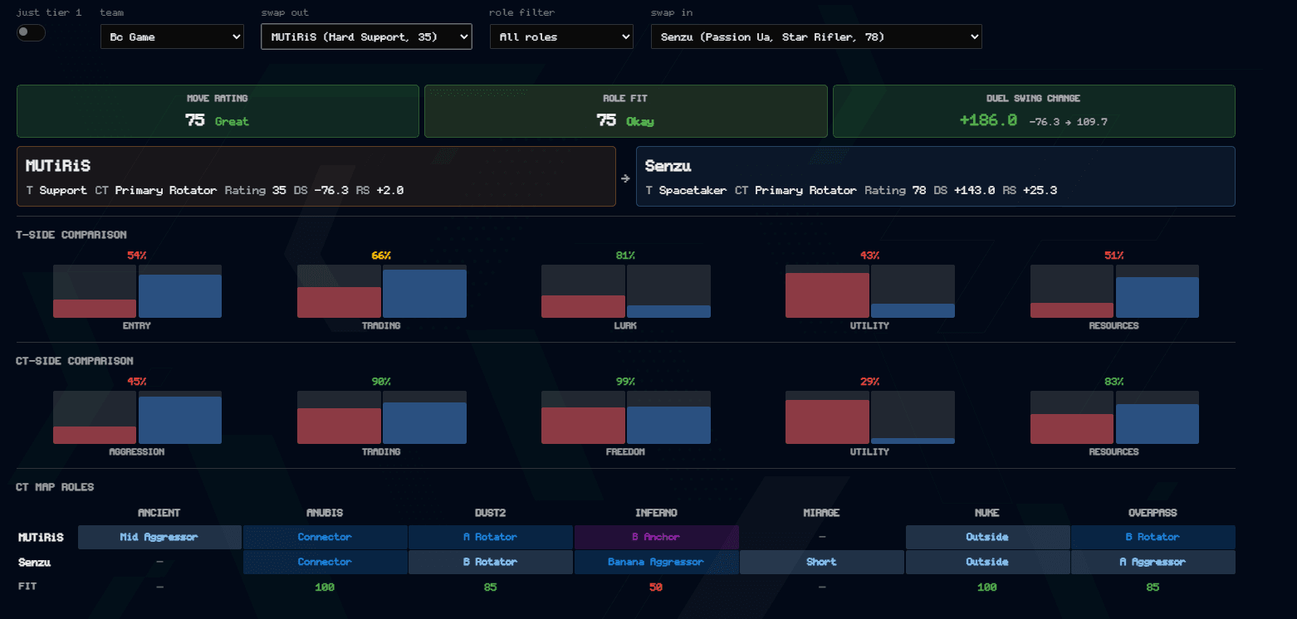Click MUTiRiS Mid Aggressor cell under Ancient

159,537
